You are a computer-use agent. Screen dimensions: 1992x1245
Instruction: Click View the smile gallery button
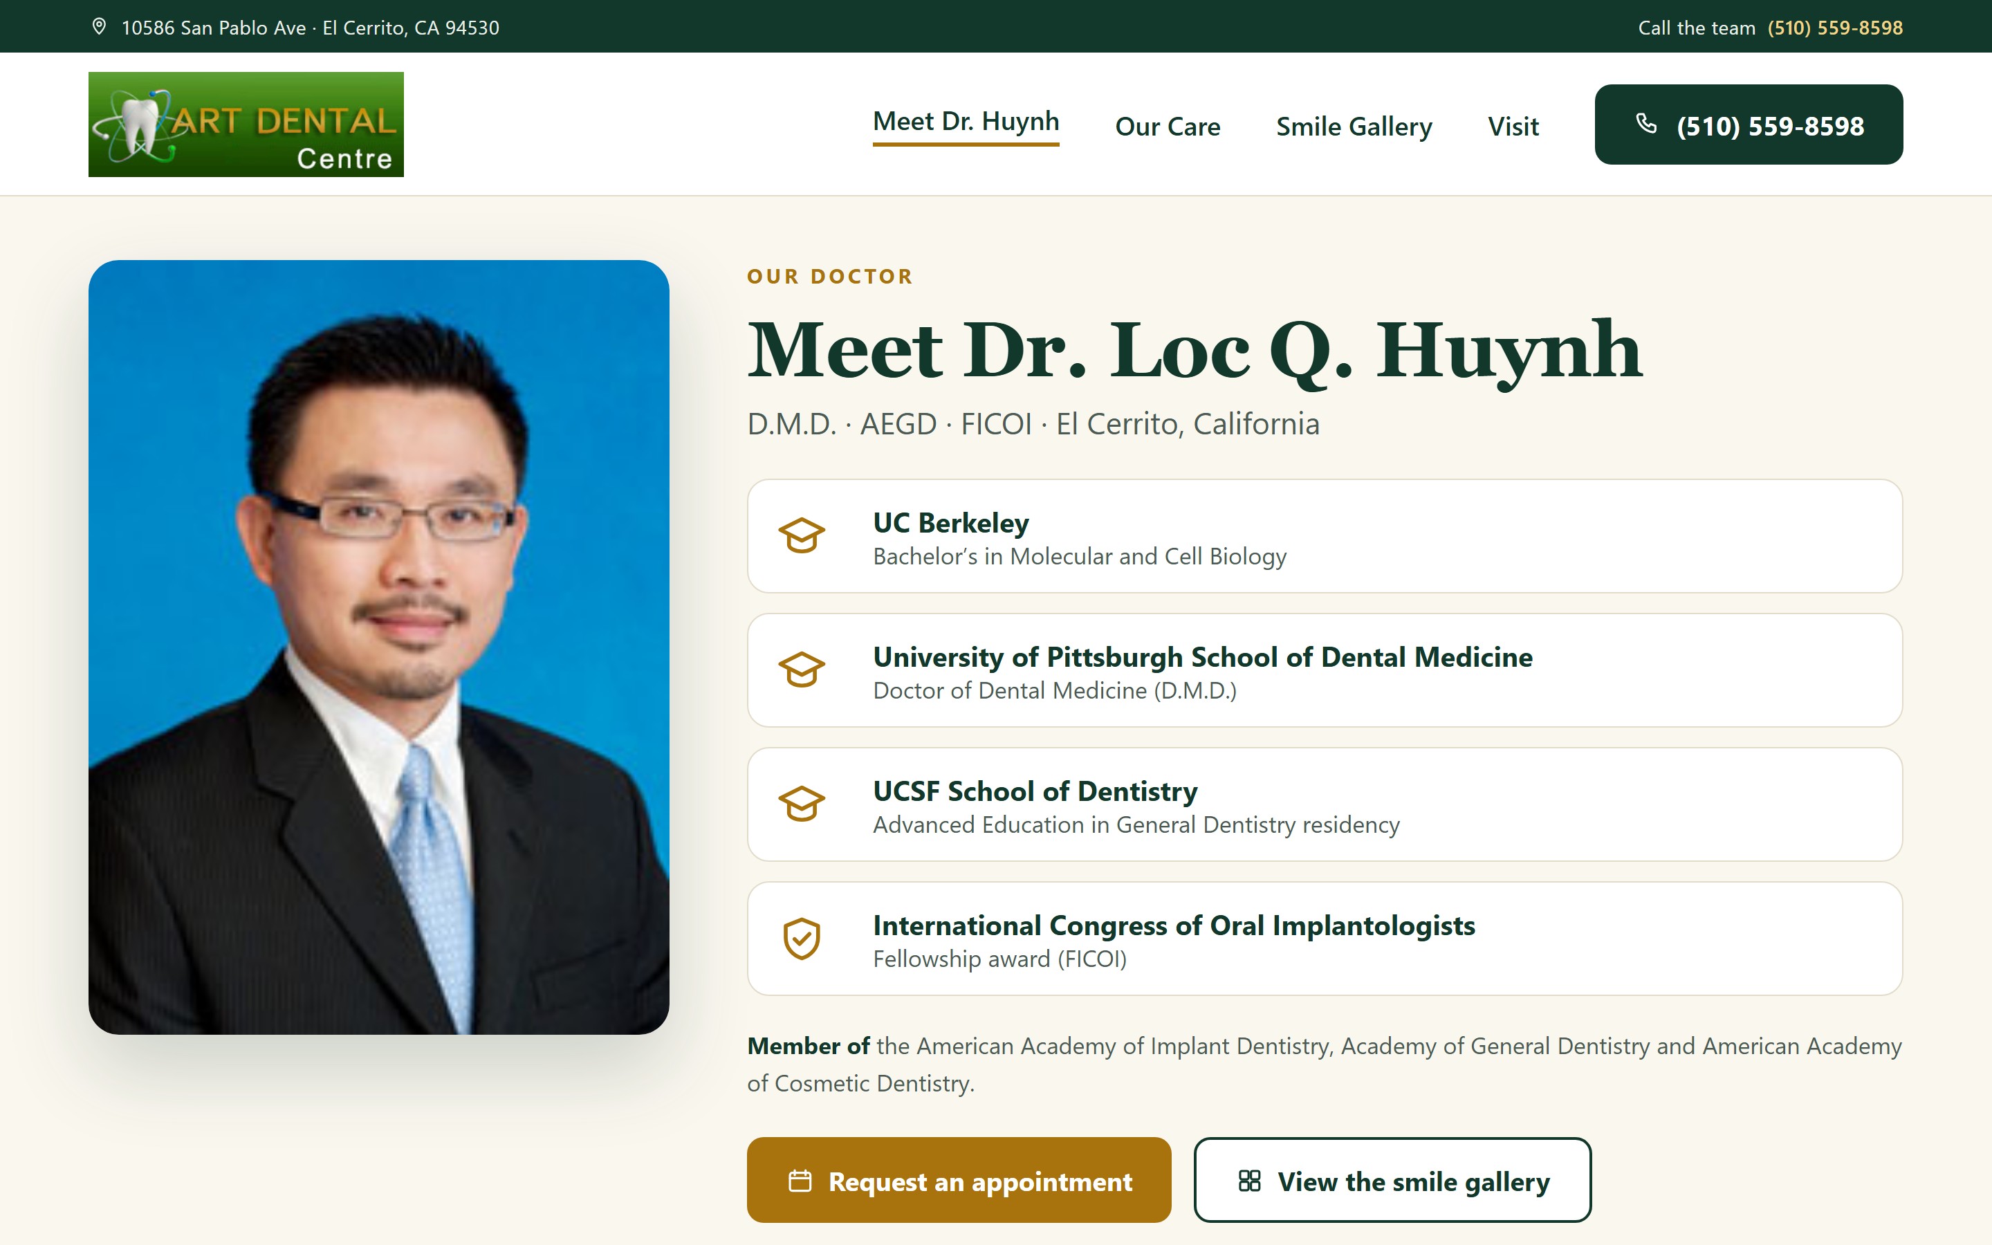[1392, 1180]
